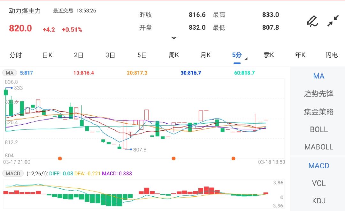The height and width of the screenshot is (211, 345).
Task: Select the 5日 chart tab
Action: pyautogui.click(x=142, y=55)
